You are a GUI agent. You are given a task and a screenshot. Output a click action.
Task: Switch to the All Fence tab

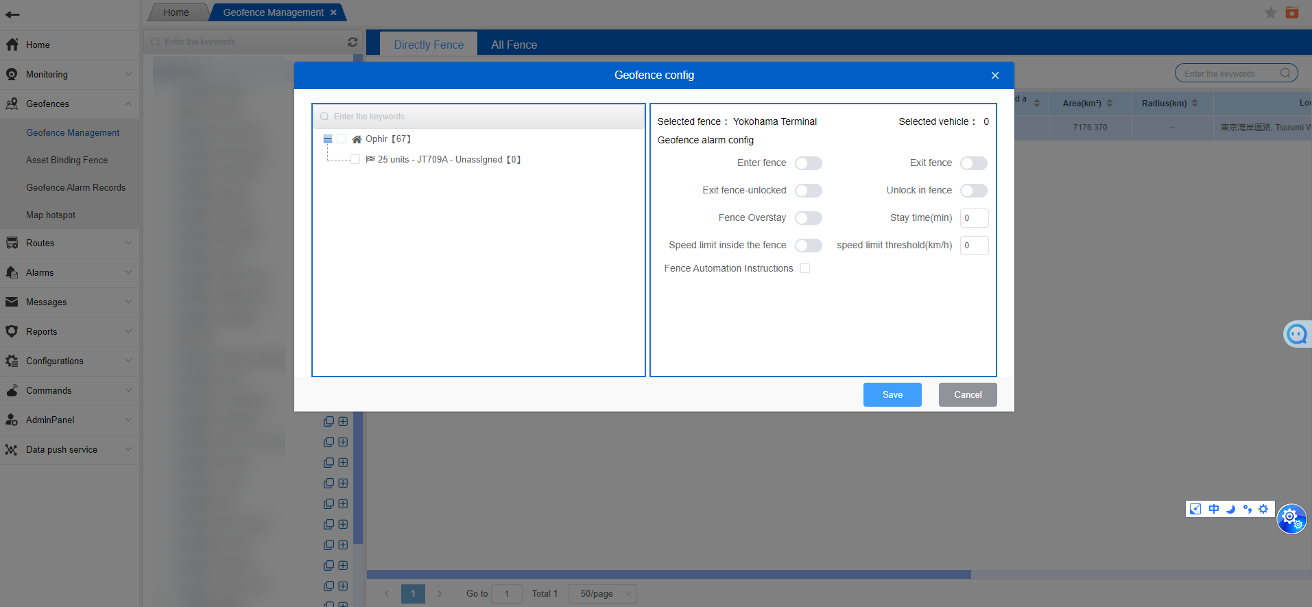(514, 45)
